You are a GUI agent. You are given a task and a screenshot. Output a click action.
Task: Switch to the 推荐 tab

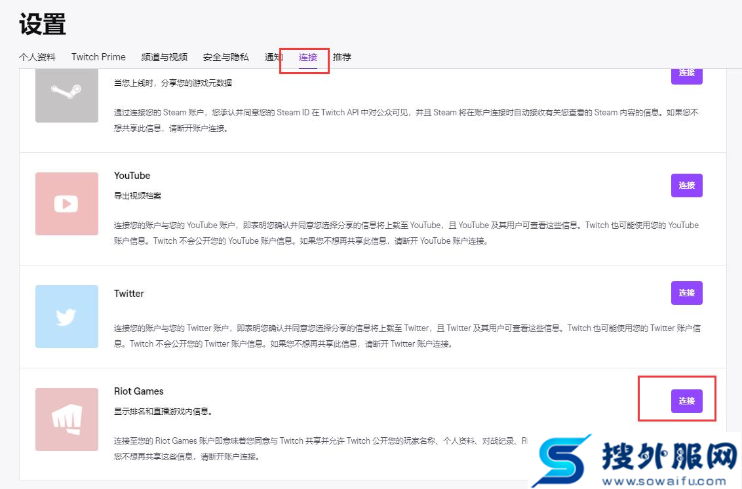(342, 57)
